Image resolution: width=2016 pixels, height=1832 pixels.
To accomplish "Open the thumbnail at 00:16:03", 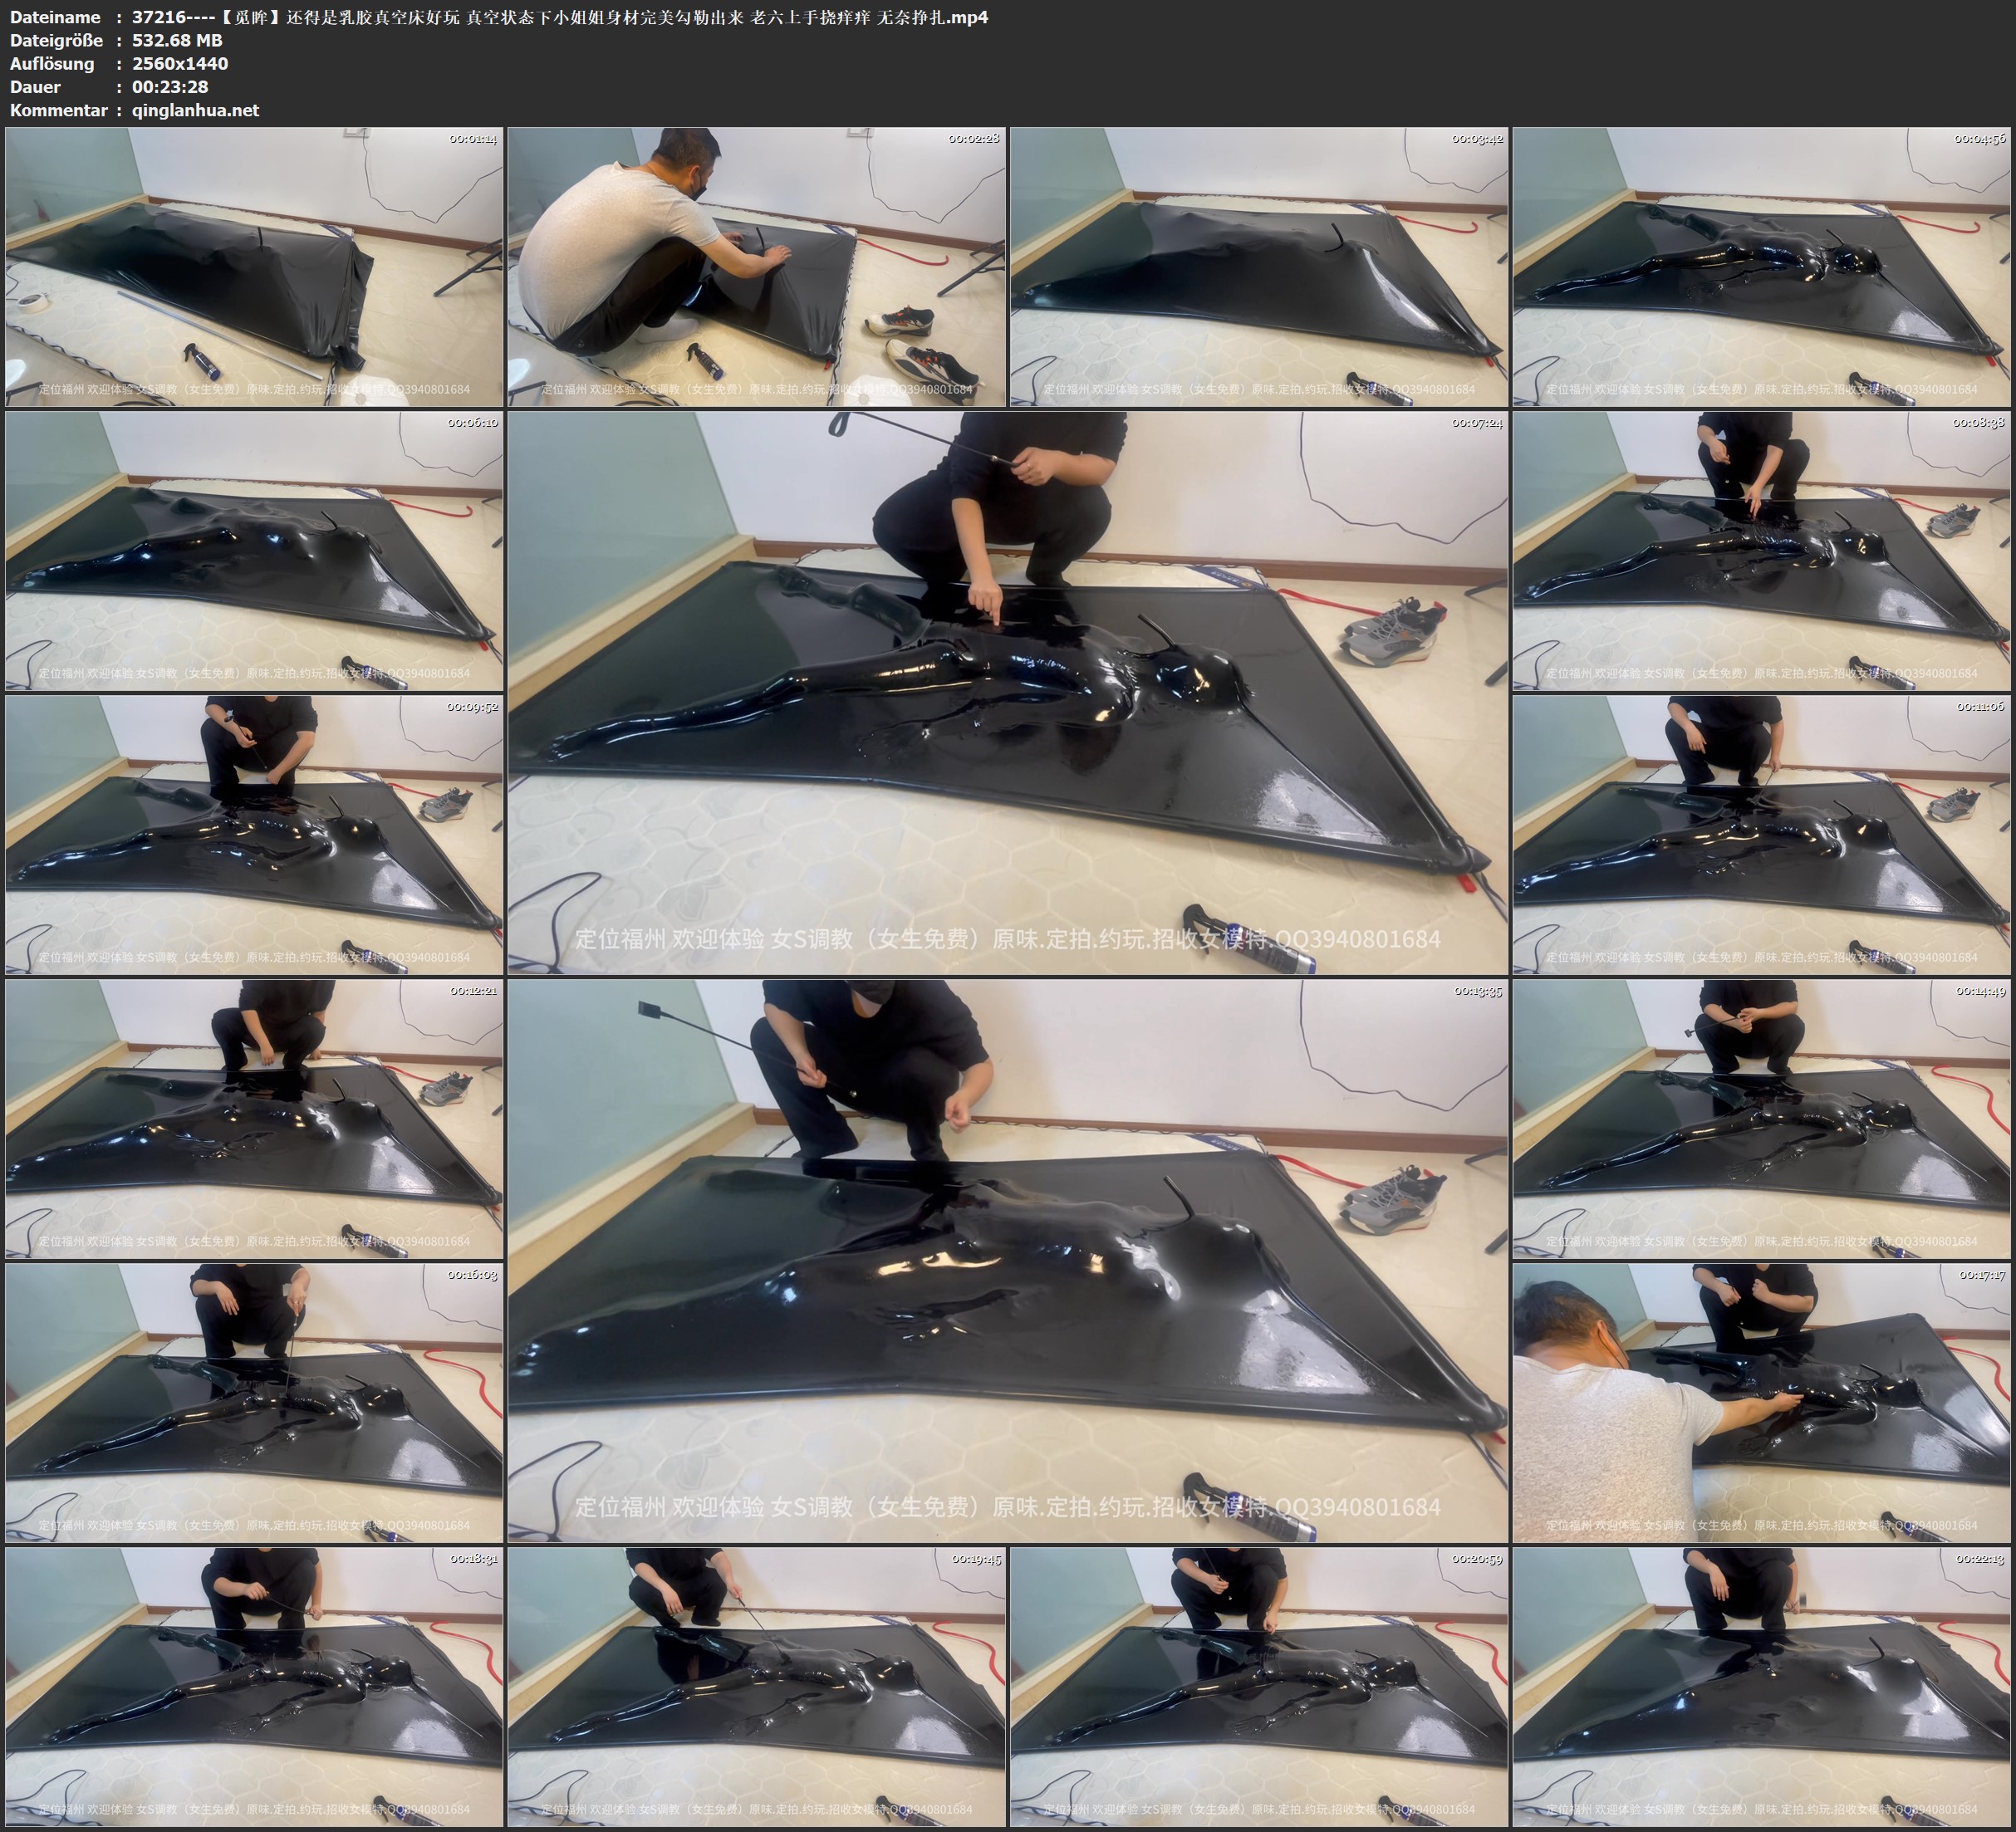I will [254, 1403].
